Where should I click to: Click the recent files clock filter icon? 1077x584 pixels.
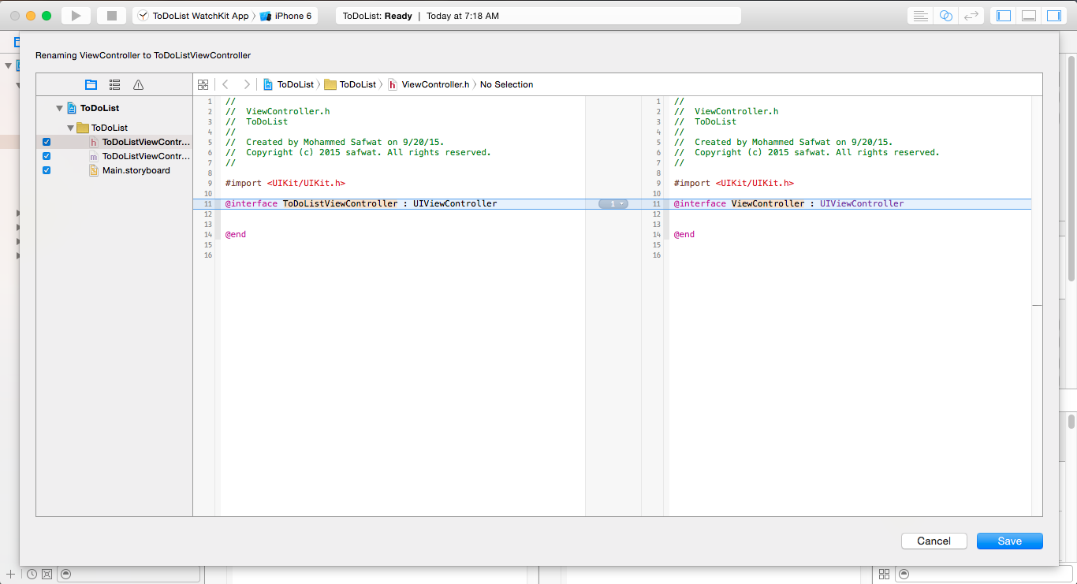(x=32, y=574)
